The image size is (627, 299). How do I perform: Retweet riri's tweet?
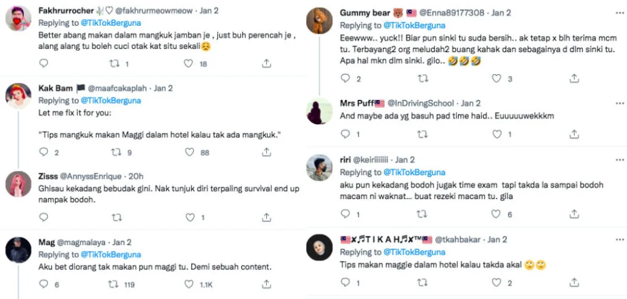pos(422,214)
